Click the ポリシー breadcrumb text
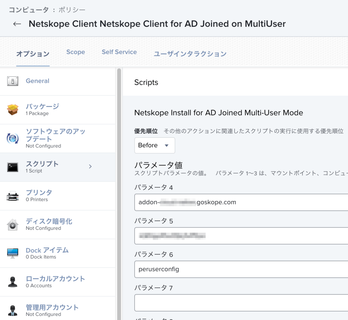Image resolution: width=348 pixels, height=320 pixels. coord(72,10)
